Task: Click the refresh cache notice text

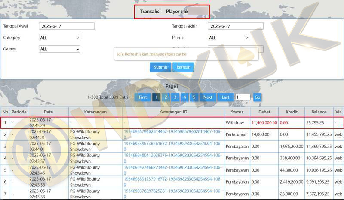Action: click(152, 54)
